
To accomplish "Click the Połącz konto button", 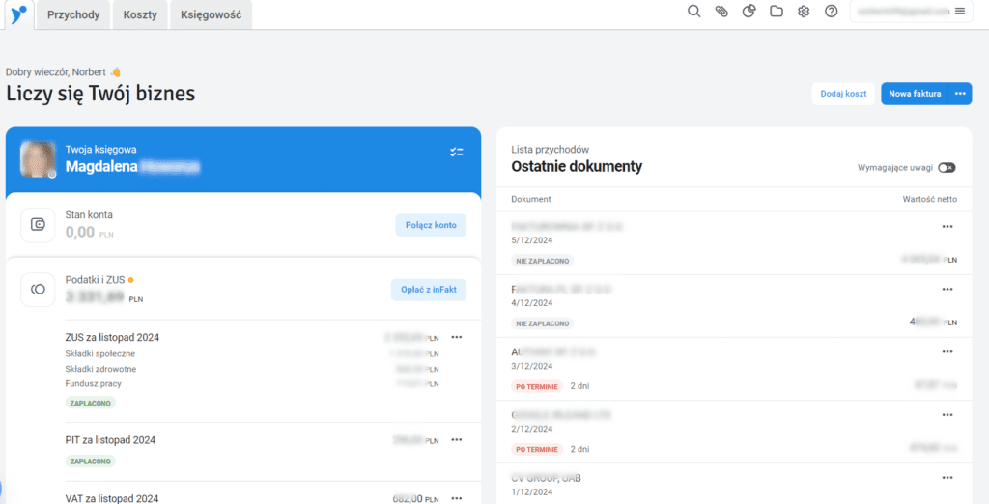I will coord(431,225).
